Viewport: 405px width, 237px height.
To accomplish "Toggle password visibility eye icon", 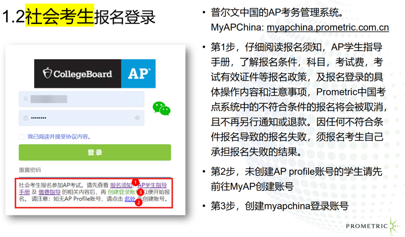I will tap(137, 118).
